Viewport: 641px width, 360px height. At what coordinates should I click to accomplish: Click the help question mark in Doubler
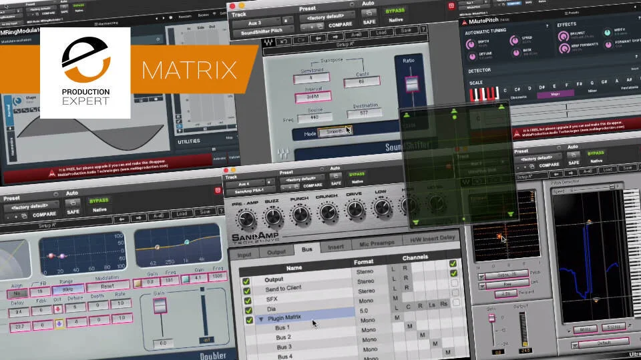(221, 211)
